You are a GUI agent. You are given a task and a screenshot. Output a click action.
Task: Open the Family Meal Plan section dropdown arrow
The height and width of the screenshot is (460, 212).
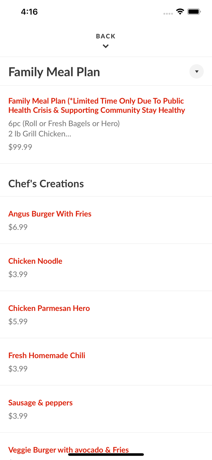(196, 71)
